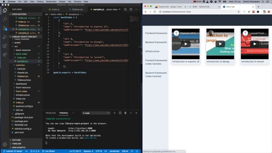Image resolution: width=272 pixels, height=153 pixels.
Task: Expand the back-resource folder
Action: pyautogui.click(x=23, y=50)
